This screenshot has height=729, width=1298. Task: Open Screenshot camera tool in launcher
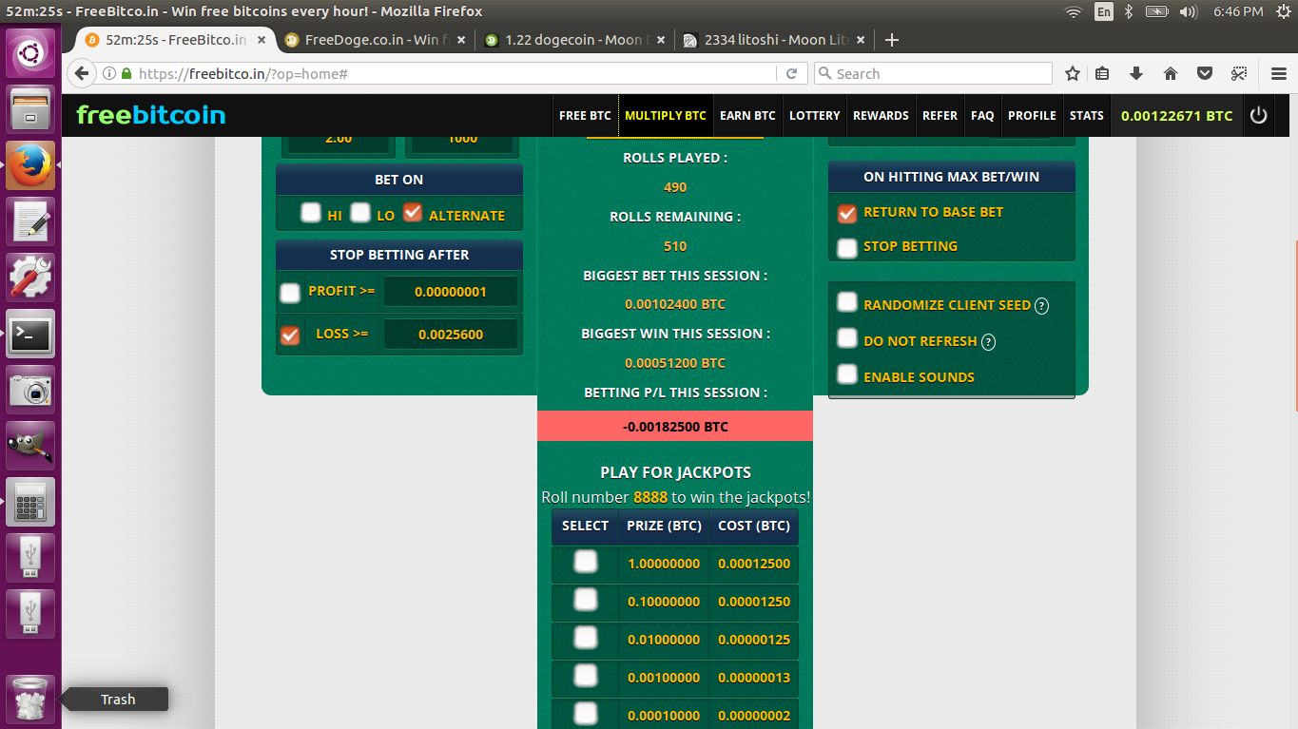click(31, 390)
